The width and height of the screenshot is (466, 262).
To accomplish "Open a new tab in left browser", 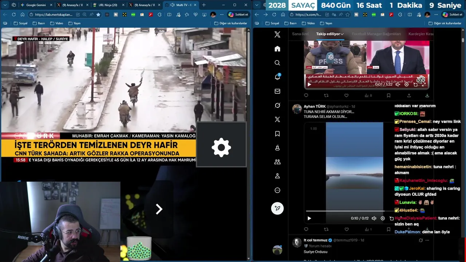I will tap(204, 5).
